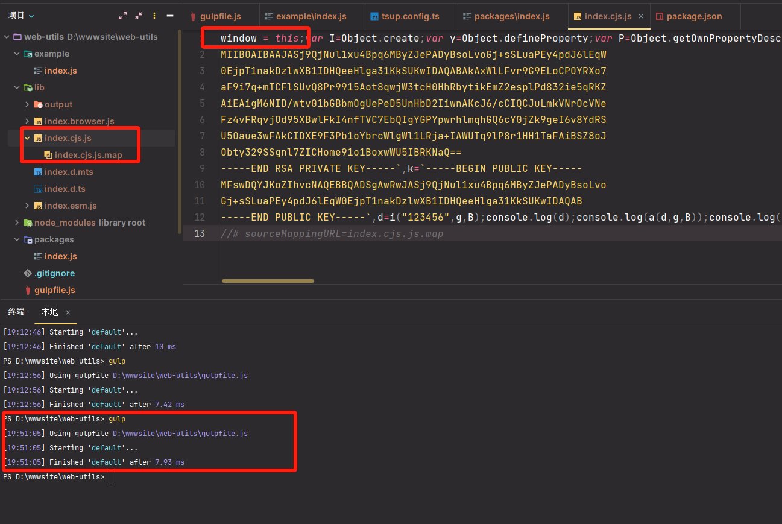This screenshot has width=782, height=524.
Task: Click the packages folder icon
Action: coord(28,239)
